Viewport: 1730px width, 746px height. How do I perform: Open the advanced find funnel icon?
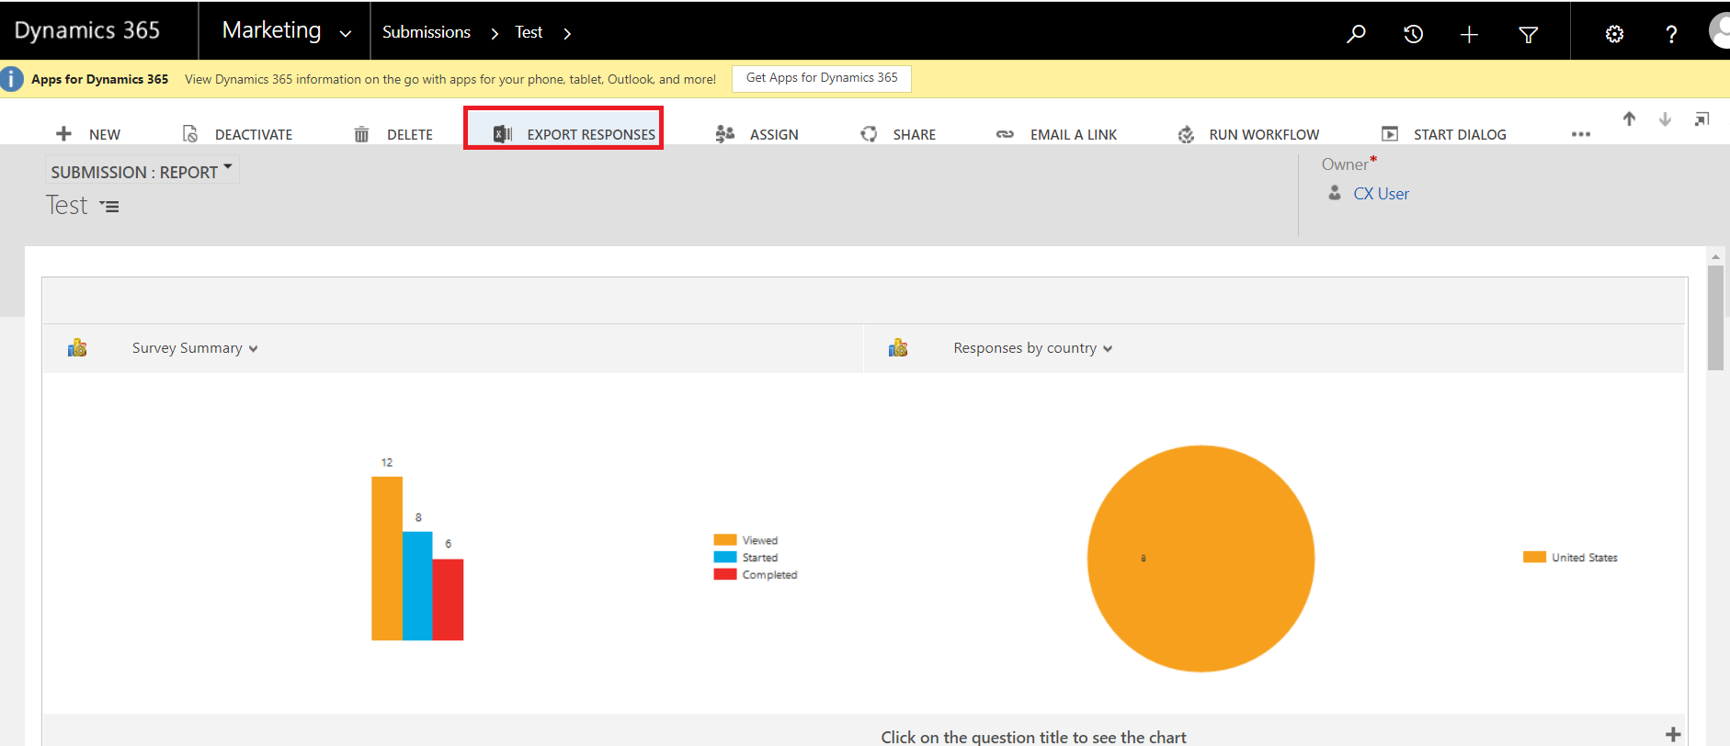(1528, 35)
